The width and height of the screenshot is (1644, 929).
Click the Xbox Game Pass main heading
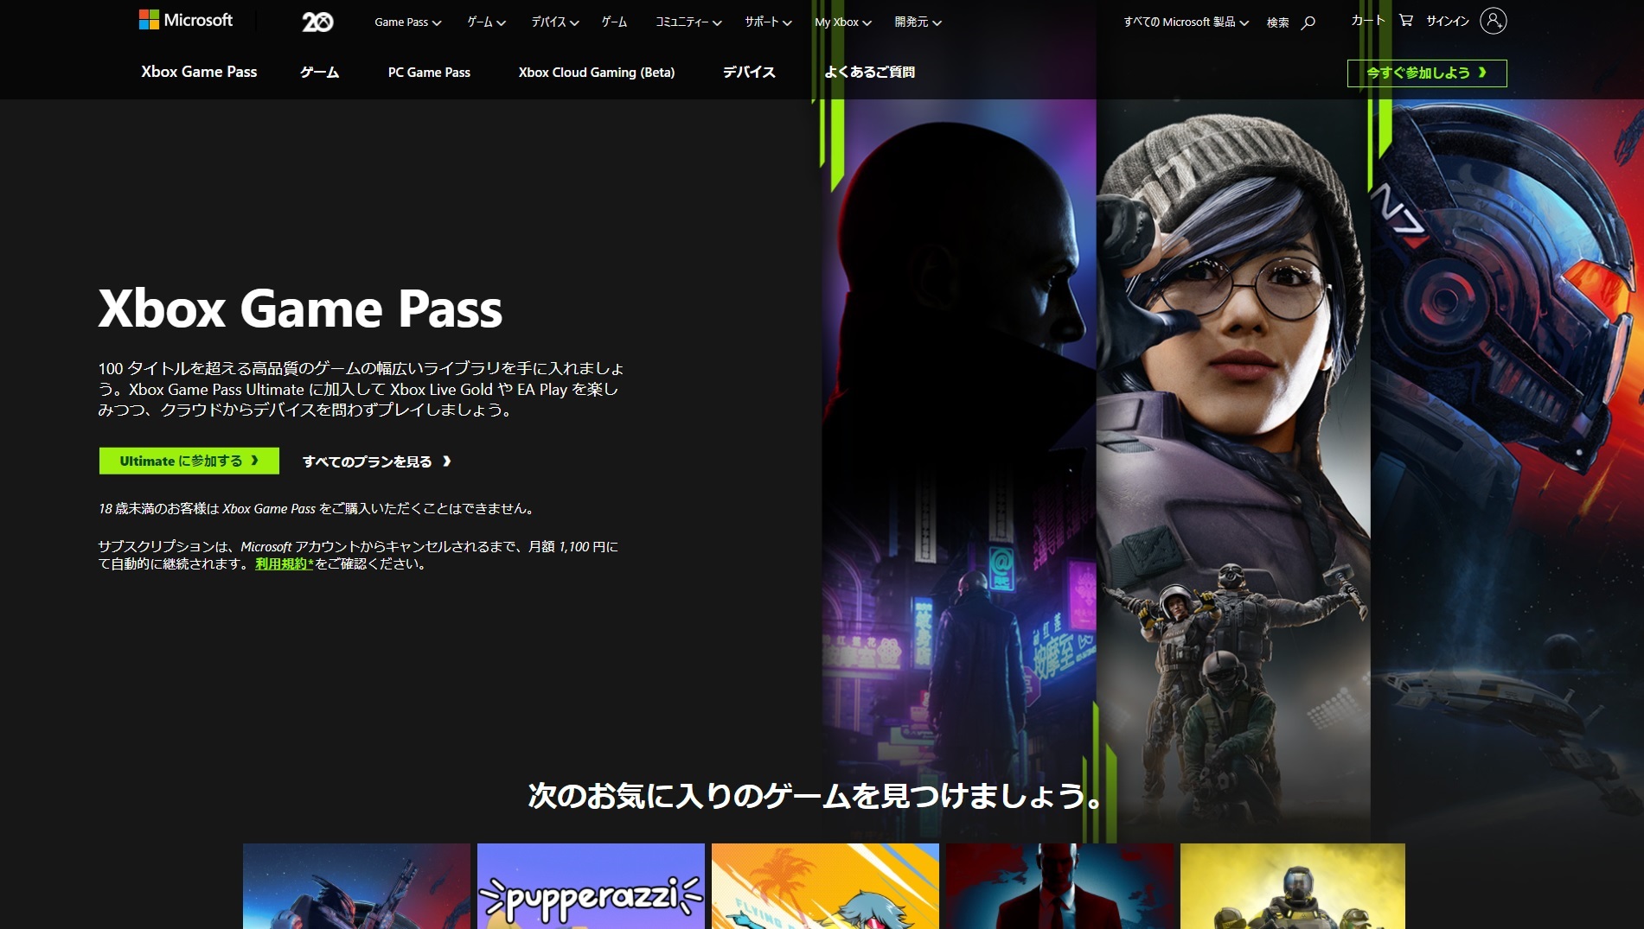pos(300,309)
